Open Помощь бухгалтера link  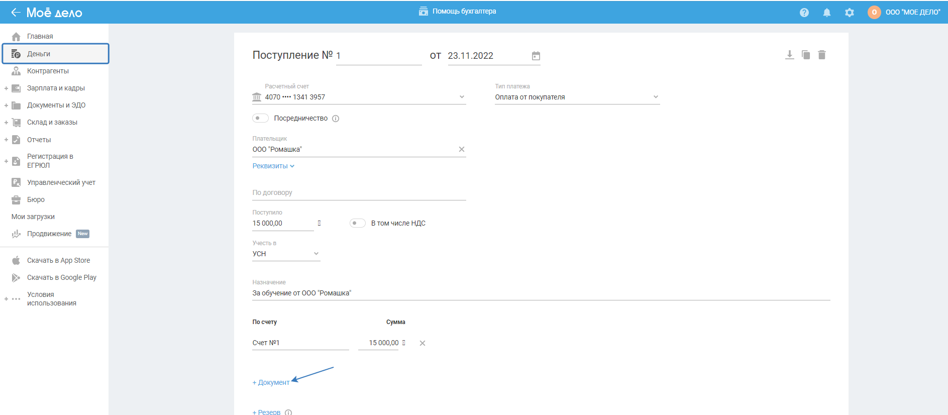tap(458, 11)
